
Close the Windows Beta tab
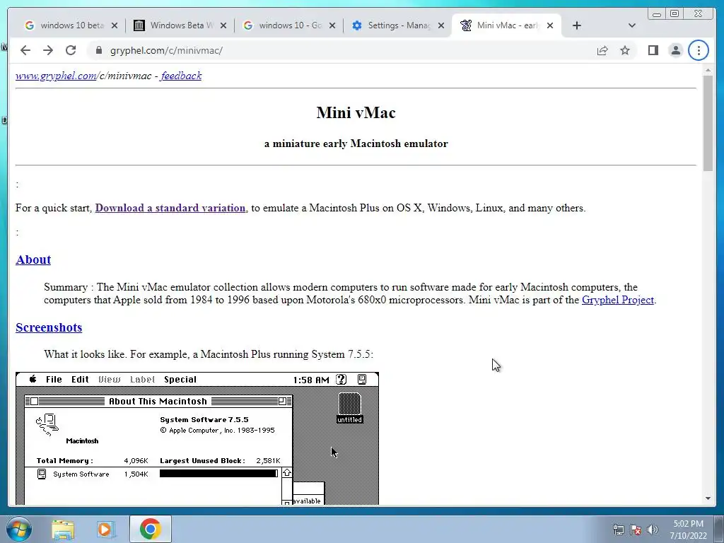click(x=223, y=26)
